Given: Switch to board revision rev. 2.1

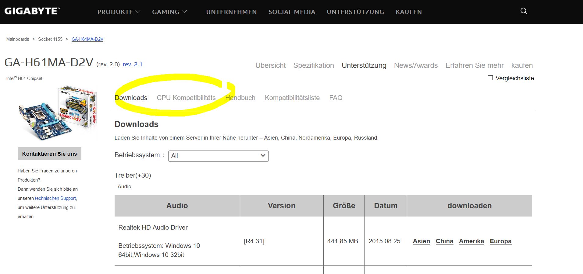Looking at the screenshot, I should coord(133,64).
